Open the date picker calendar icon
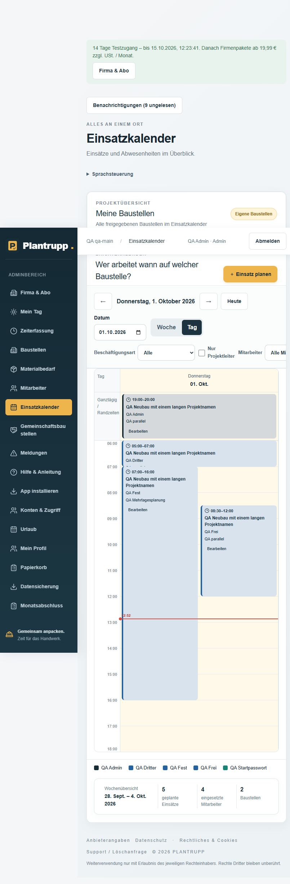Screen dimensions: 290x884 tap(138, 332)
